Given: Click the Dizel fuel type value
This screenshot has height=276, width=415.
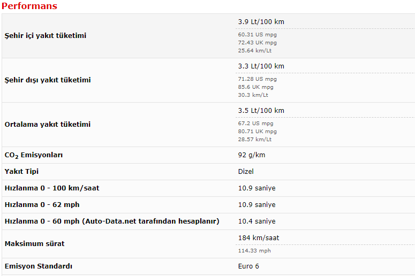Looking at the screenshot, I should (x=246, y=172).
